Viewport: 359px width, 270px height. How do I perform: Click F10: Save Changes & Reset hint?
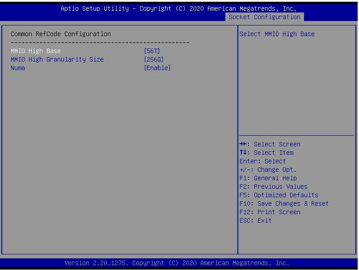[x=284, y=204]
